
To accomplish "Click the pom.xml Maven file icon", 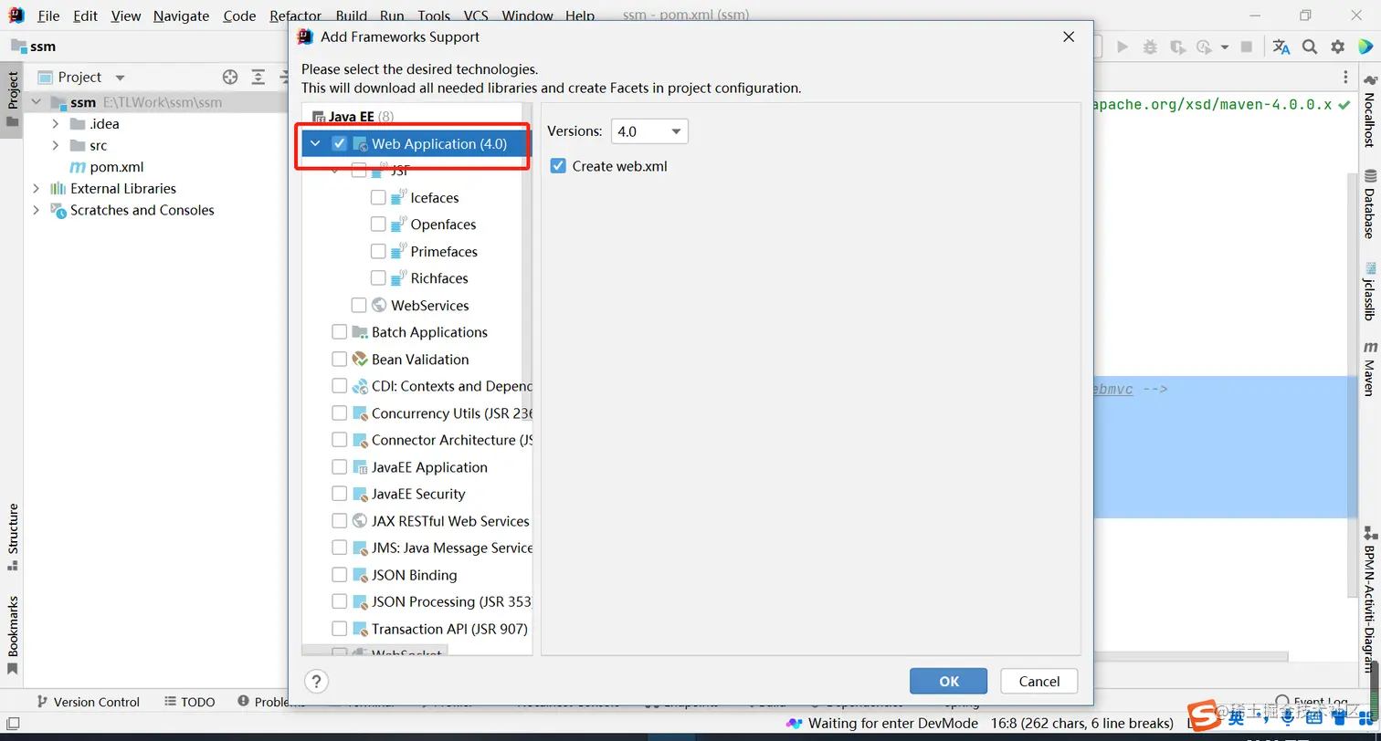I will click(78, 167).
